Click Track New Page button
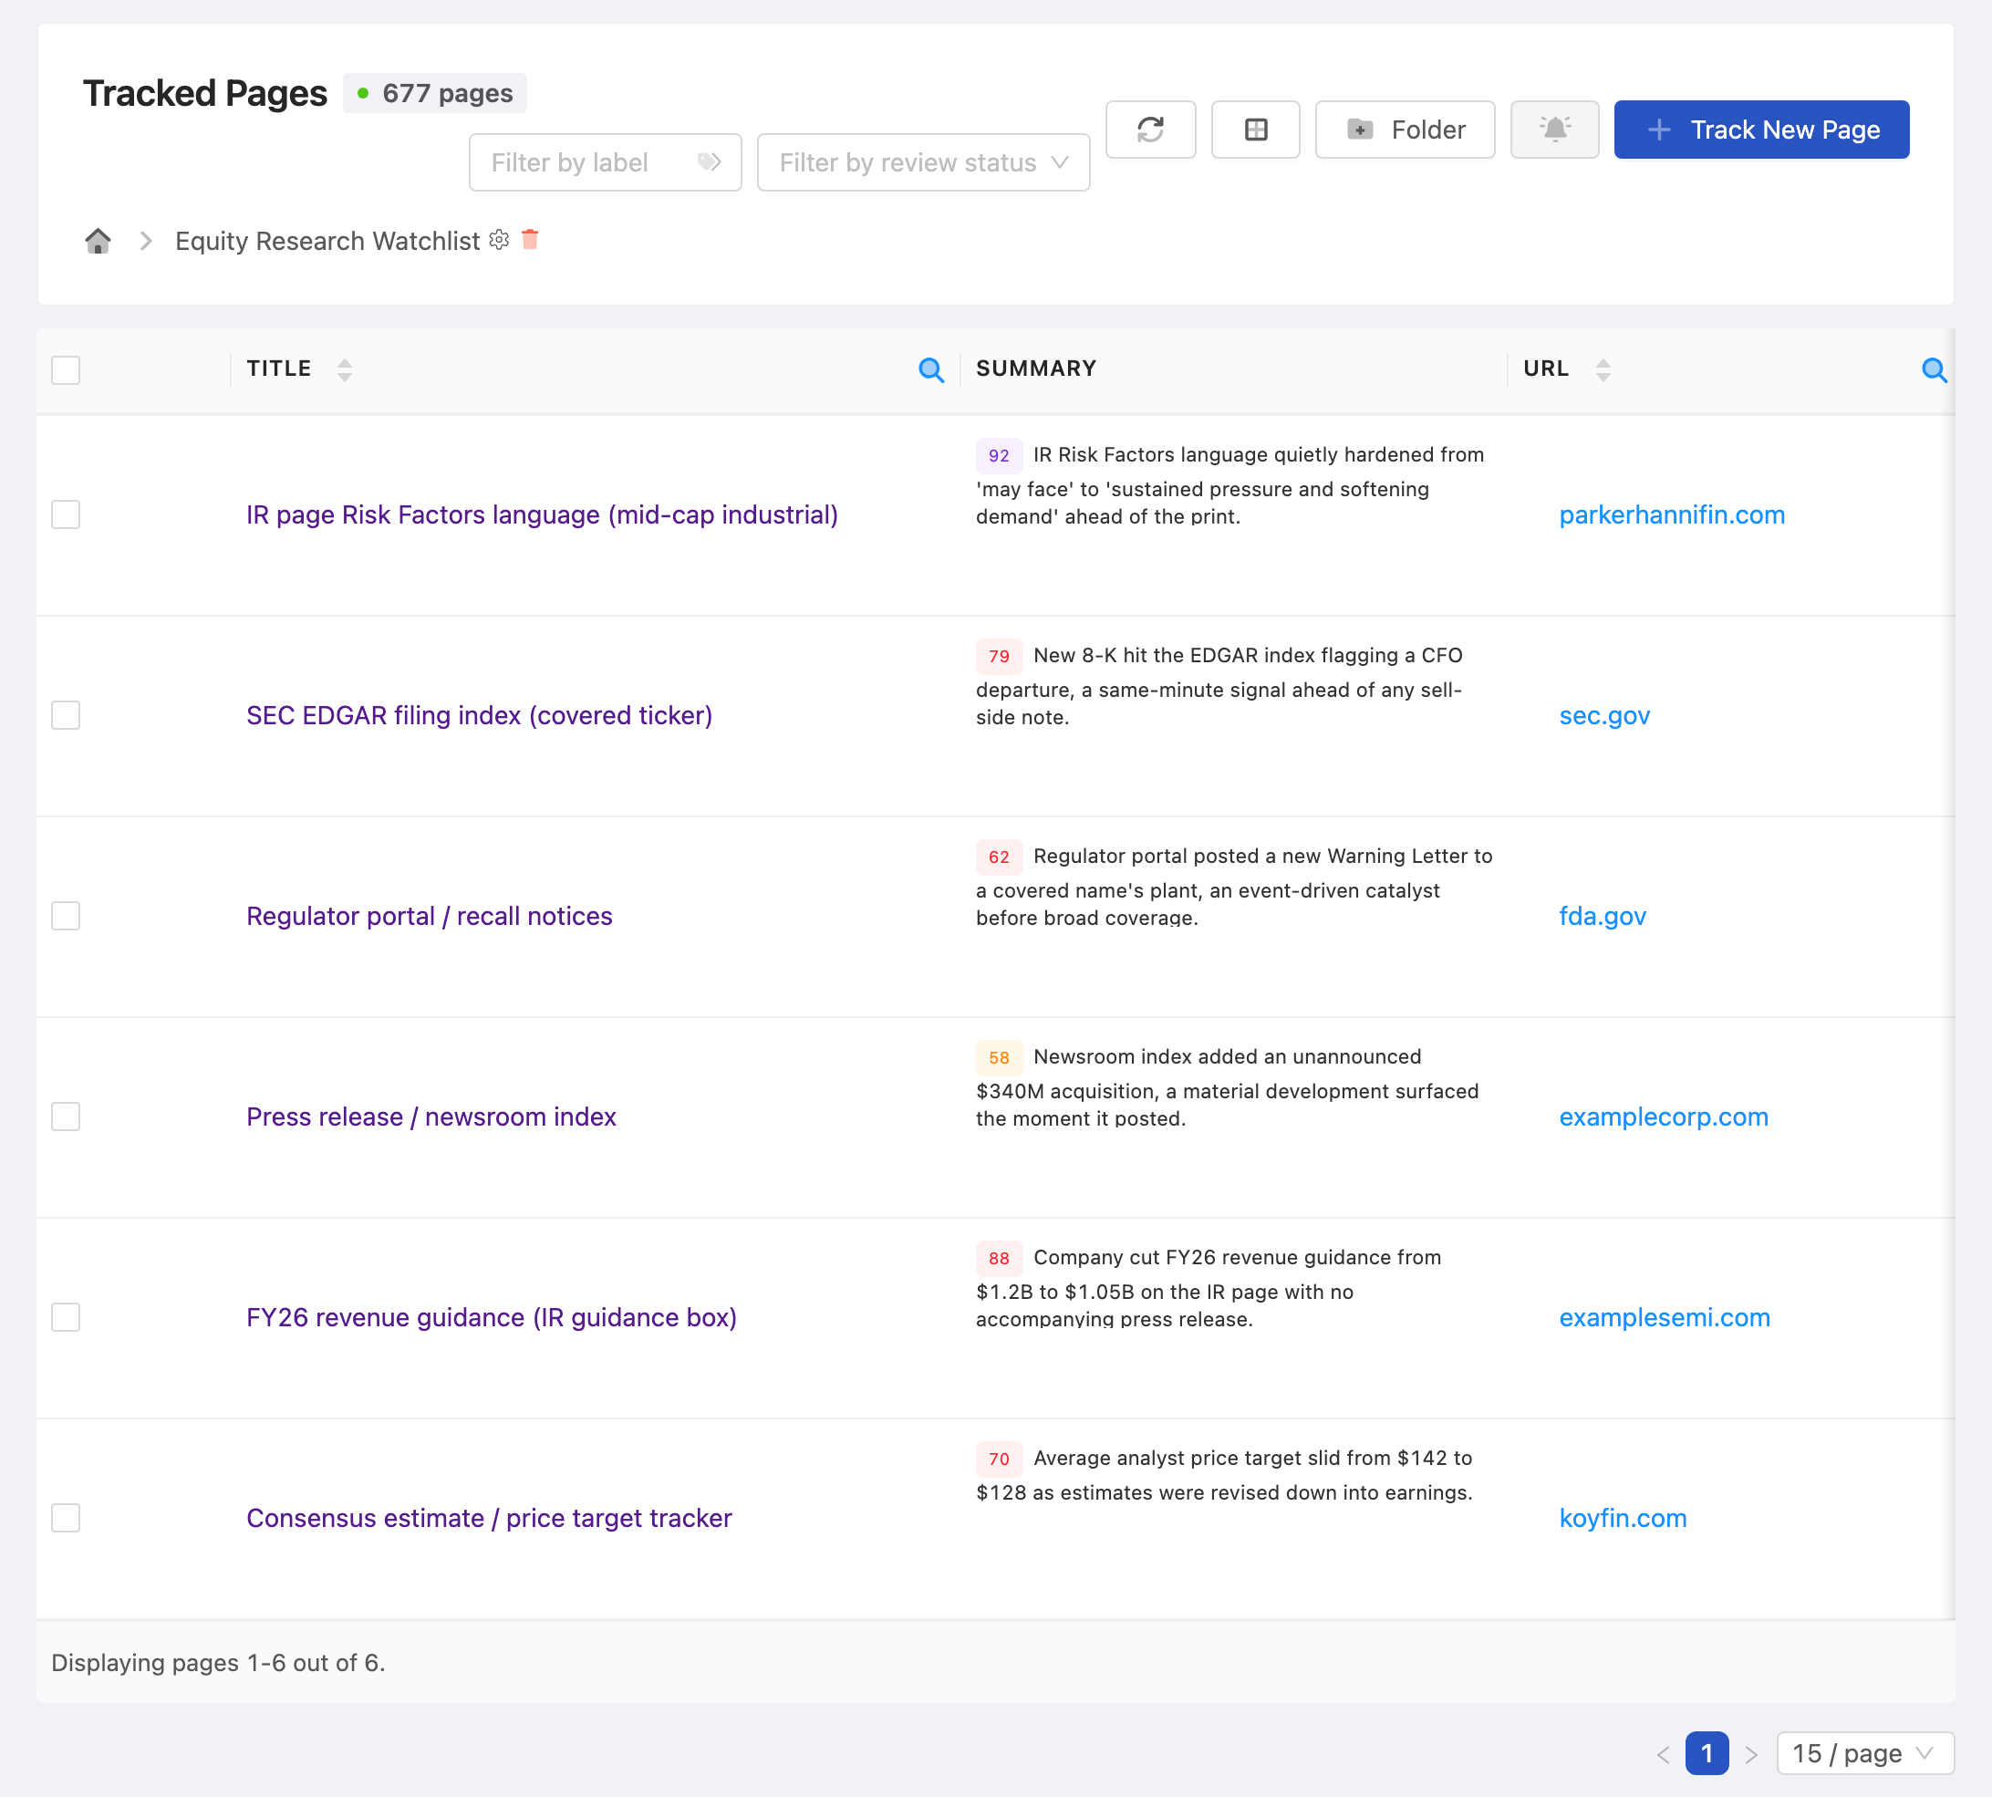Viewport: 1992px width, 1797px height. tap(1761, 130)
